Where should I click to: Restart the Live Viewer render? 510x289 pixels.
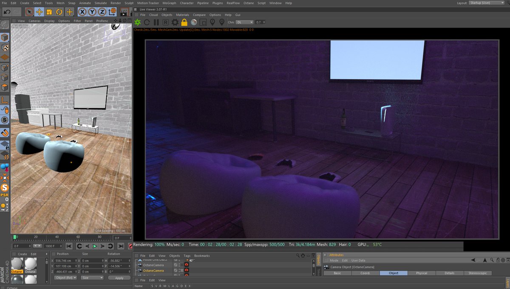(147, 22)
